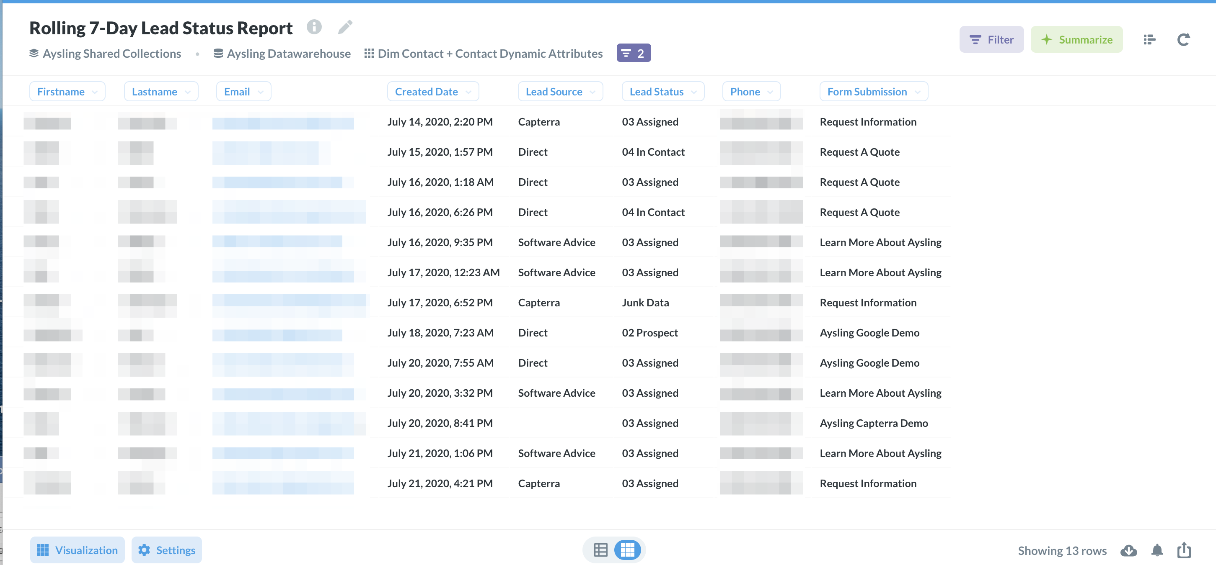Open the Settings gear button
The height and width of the screenshot is (565, 1216).
click(x=167, y=550)
